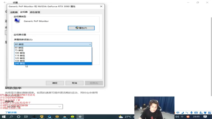This screenshot has height=119, width=212.
Task: Click the grid toolbox icon on IME toolbar
Action: [x=210, y=113]
